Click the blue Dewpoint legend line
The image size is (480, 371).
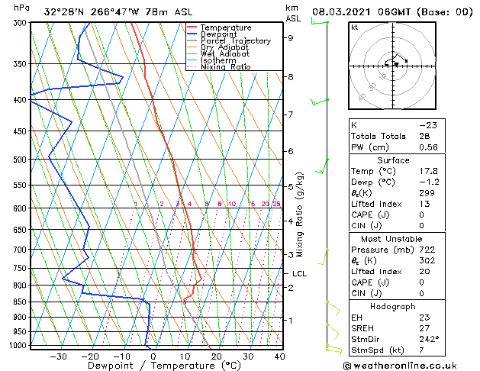(x=192, y=34)
